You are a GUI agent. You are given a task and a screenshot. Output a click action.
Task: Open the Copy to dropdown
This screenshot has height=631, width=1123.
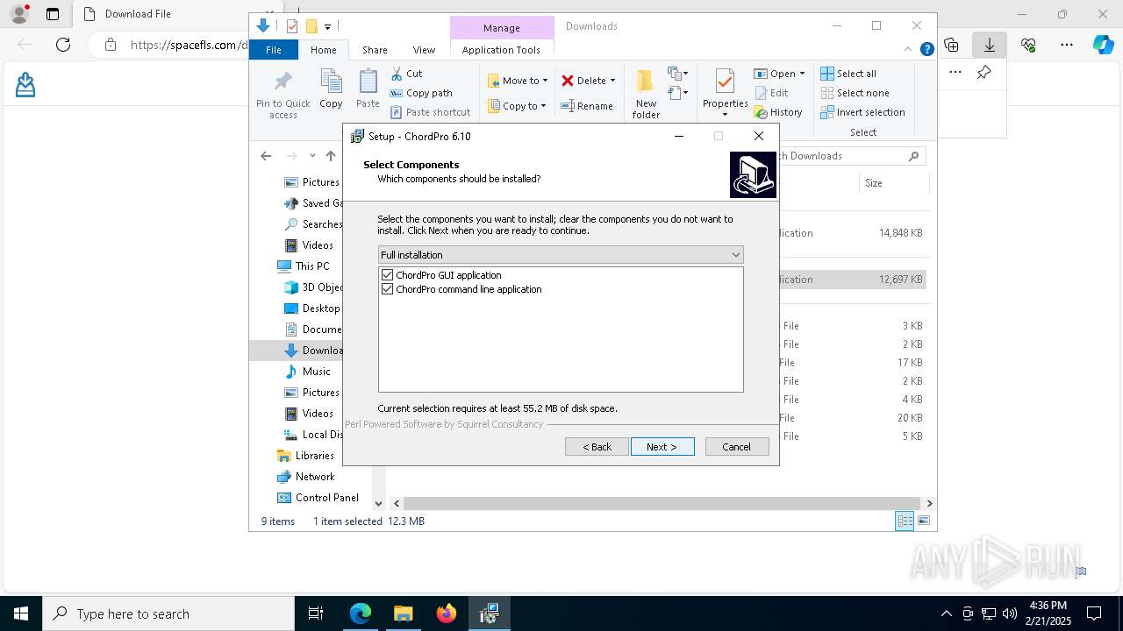(517, 106)
